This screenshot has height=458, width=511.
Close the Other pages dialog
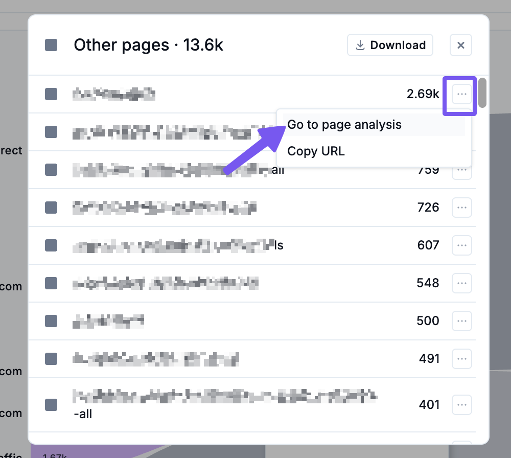[x=460, y=45]
